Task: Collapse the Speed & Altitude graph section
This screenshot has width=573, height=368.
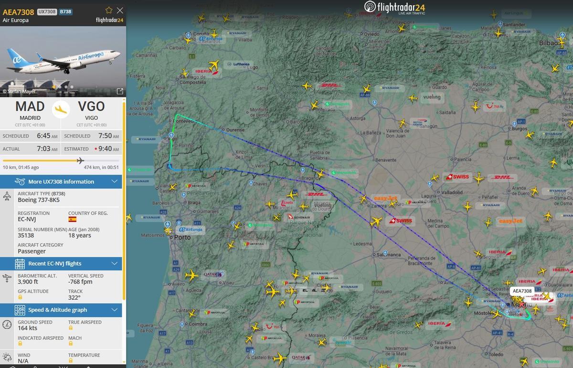Action: click(115, 310)
